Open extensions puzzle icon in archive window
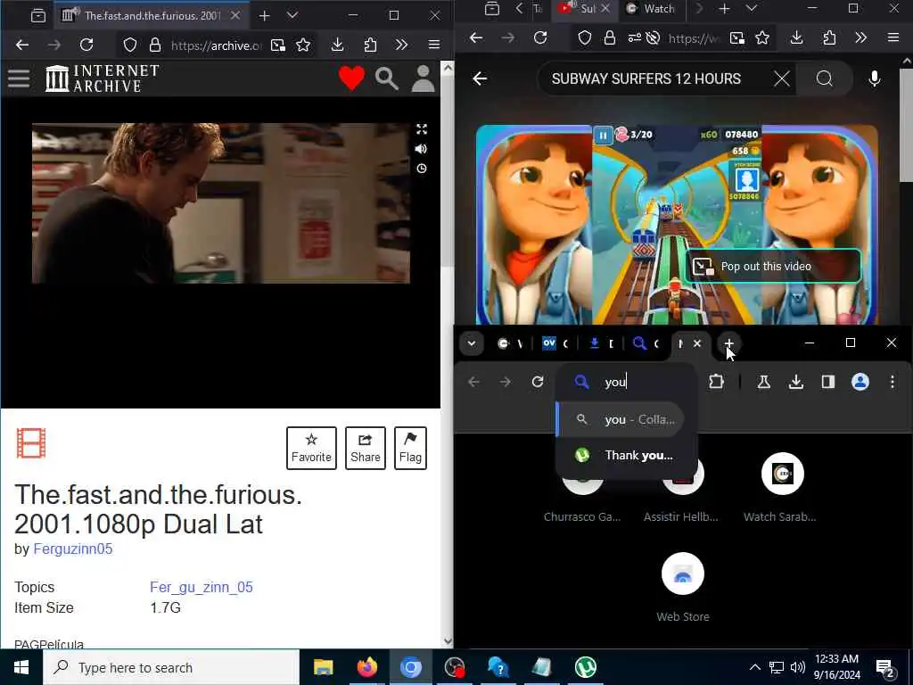 coord(370,45)
